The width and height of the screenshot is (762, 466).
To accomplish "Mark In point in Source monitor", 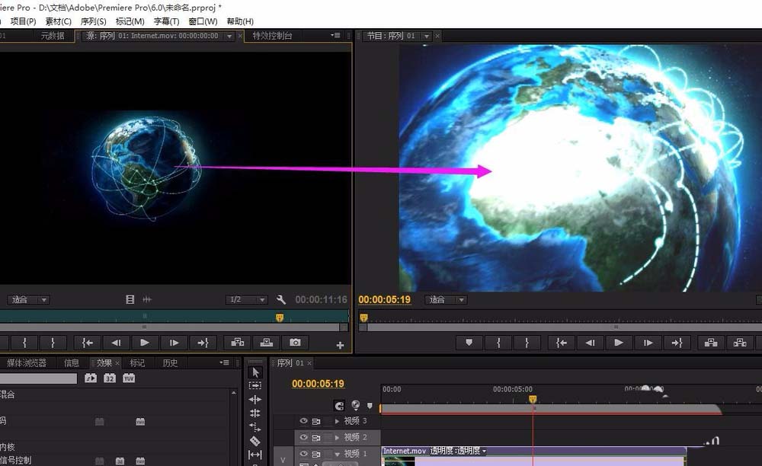I will [24, 343].
